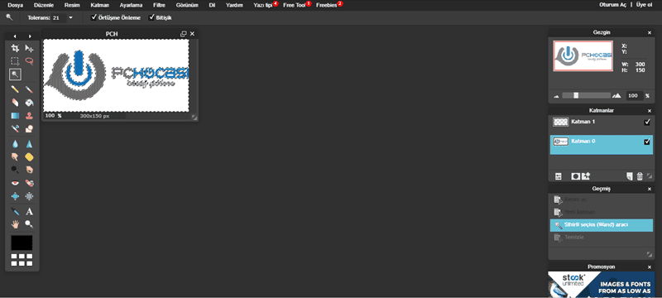
Task: Select the Lasso tool
Action: [x=29, y=60]
